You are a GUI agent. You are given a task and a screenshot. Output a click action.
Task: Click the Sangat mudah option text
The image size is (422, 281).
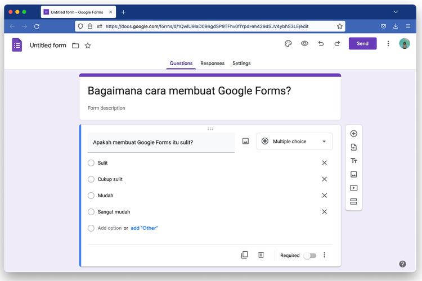click(114, 212)
